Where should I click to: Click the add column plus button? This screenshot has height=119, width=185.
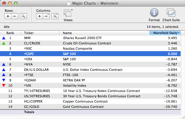[x=40, y=16]
